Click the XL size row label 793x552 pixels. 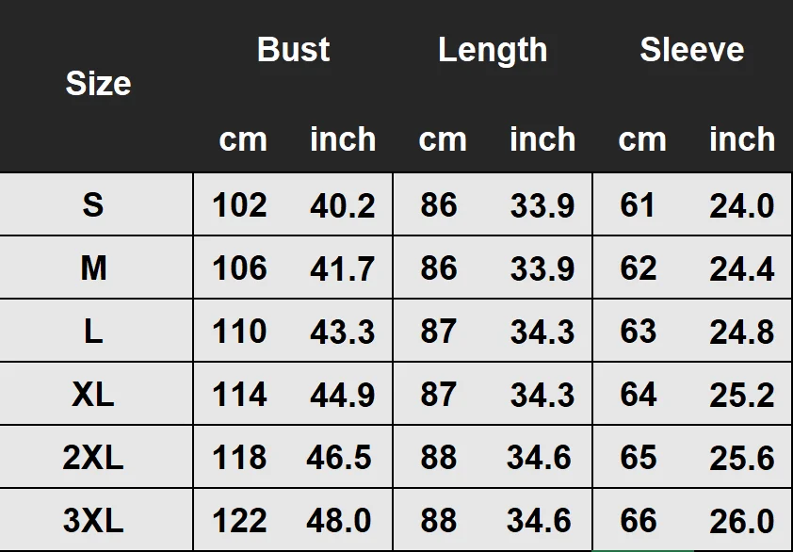click(x=93, y=394)
